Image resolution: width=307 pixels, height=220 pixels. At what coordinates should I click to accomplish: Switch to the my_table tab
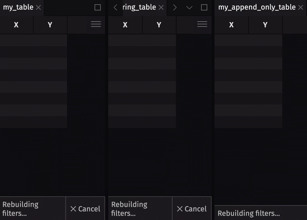click(18, 7)
